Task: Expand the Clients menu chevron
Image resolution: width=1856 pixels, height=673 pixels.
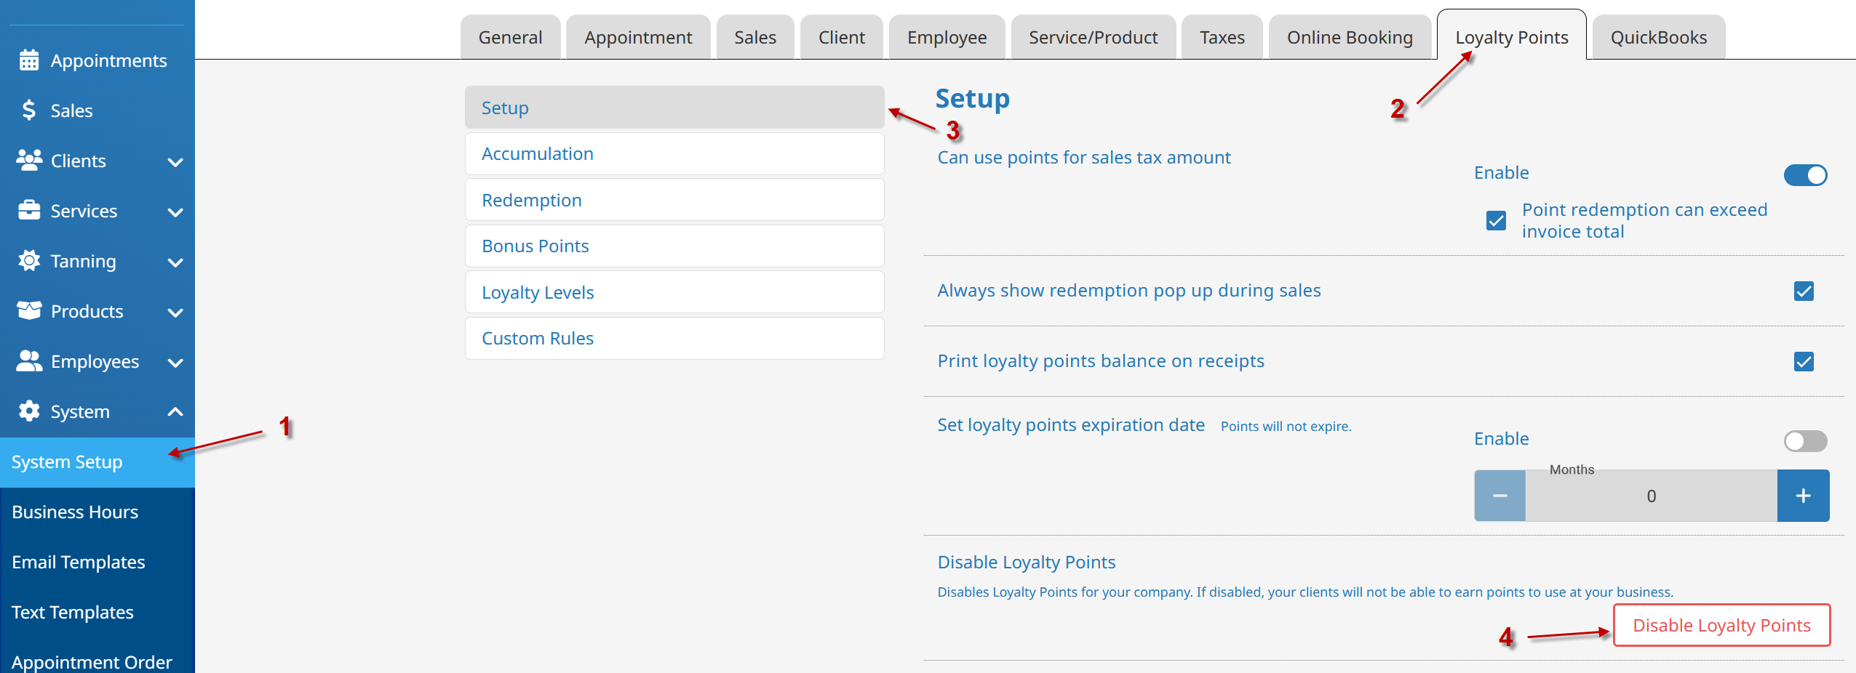Action: click(x=175, y=161)
